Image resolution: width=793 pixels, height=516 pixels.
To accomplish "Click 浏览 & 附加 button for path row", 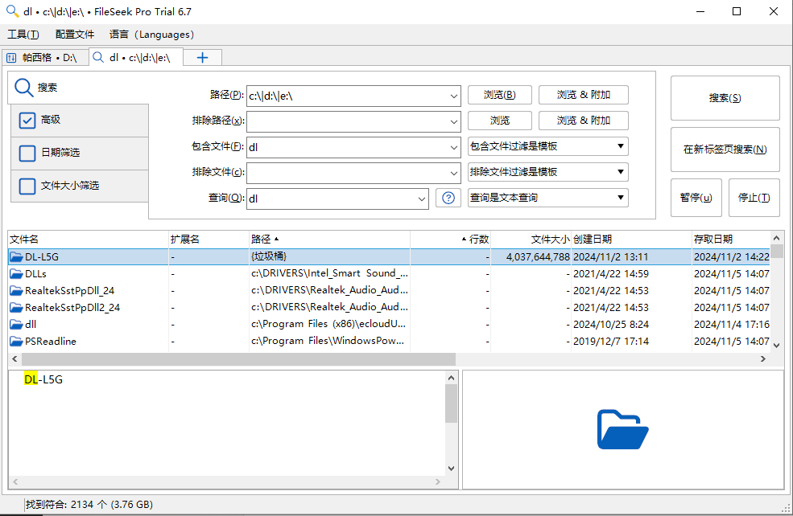I will 584,95.
